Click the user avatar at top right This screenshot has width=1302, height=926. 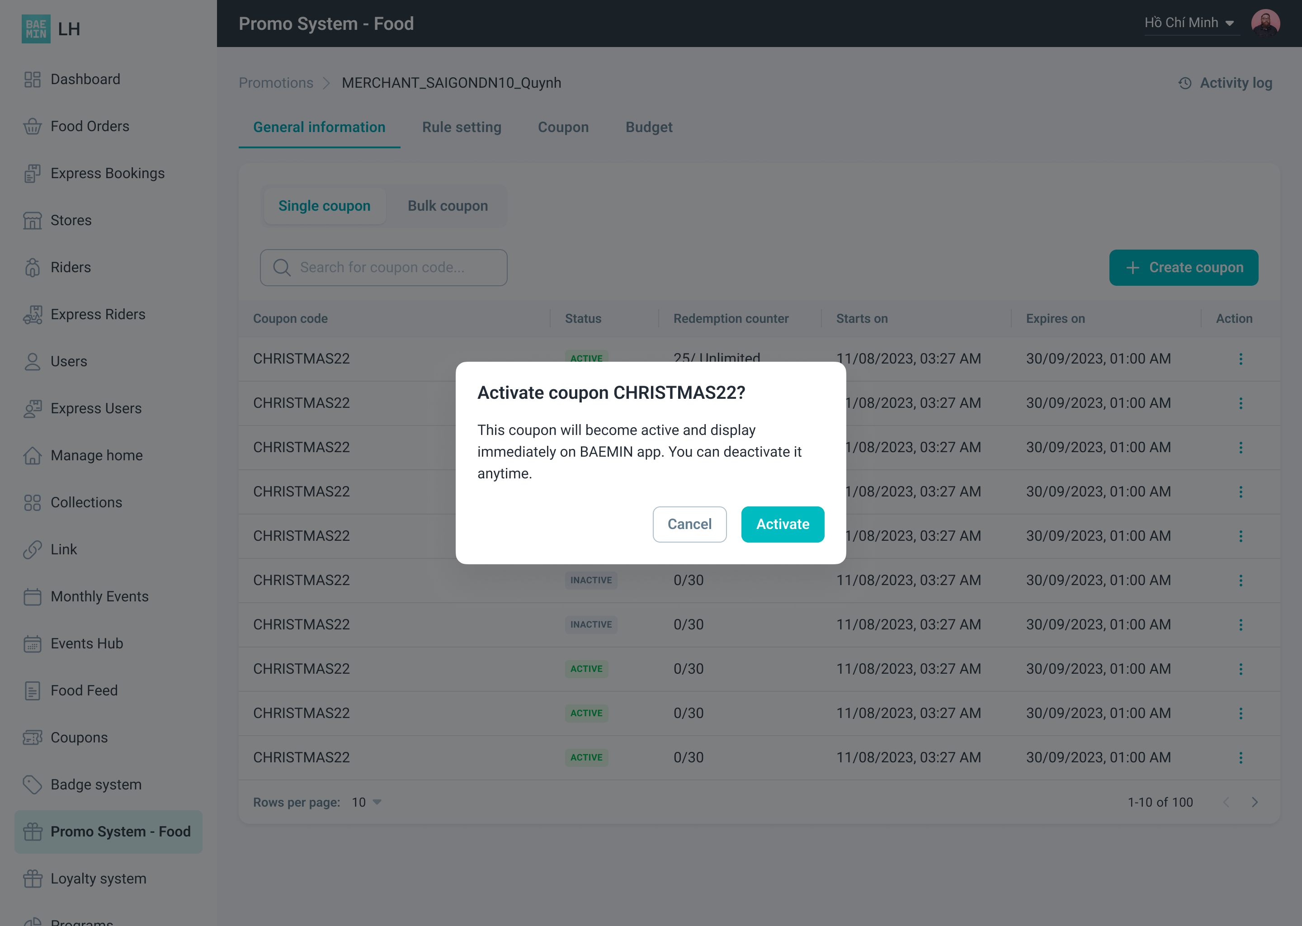pyautogui.click(x=1265, y=24)
